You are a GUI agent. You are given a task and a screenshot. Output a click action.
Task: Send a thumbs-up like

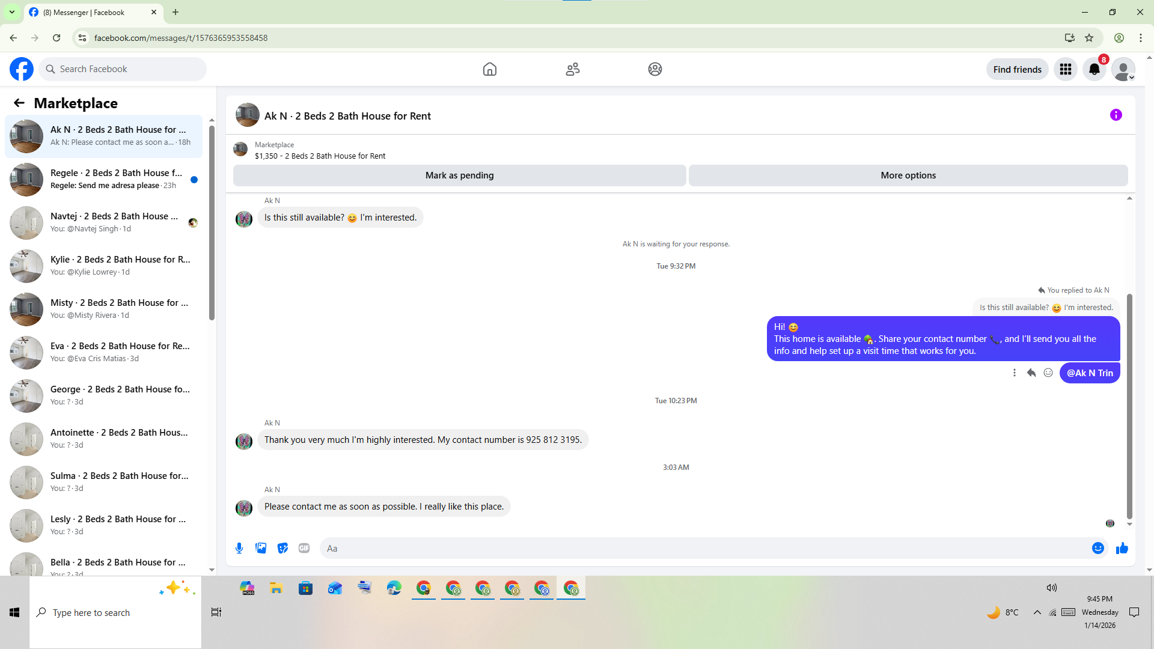[1122, 548]
